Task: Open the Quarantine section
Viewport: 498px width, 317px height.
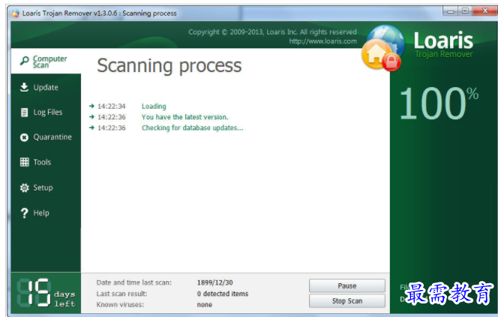Action: pyautogui.click(x=46, y=137)
